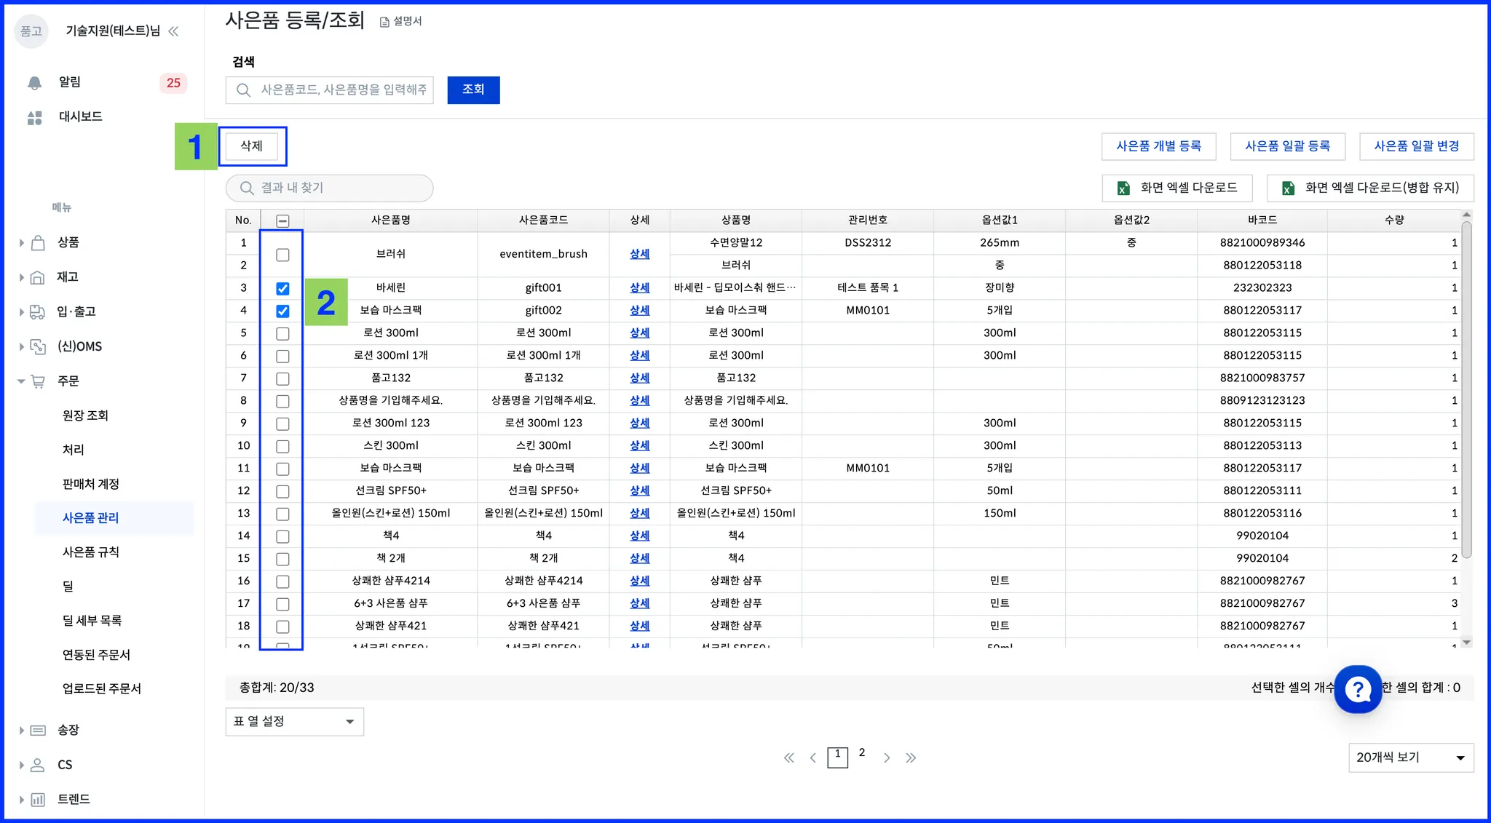Click the notification bell icon

pos(34,83)
